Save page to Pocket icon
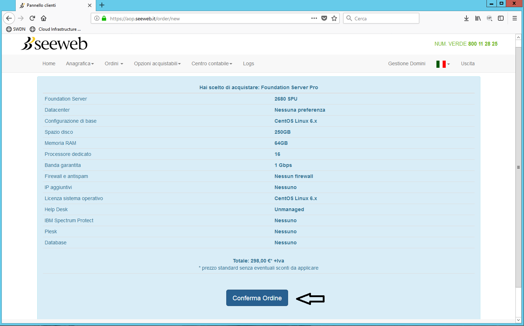This screenshot has width=524, height=326. pos(324,18)
